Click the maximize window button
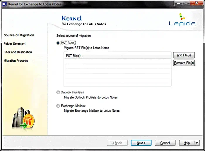 [186, 3]
